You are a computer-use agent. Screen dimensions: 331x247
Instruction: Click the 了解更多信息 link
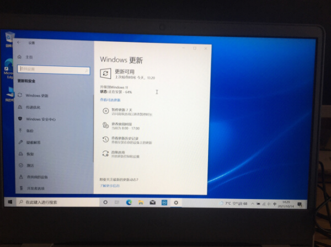click(x=110, y=186)
